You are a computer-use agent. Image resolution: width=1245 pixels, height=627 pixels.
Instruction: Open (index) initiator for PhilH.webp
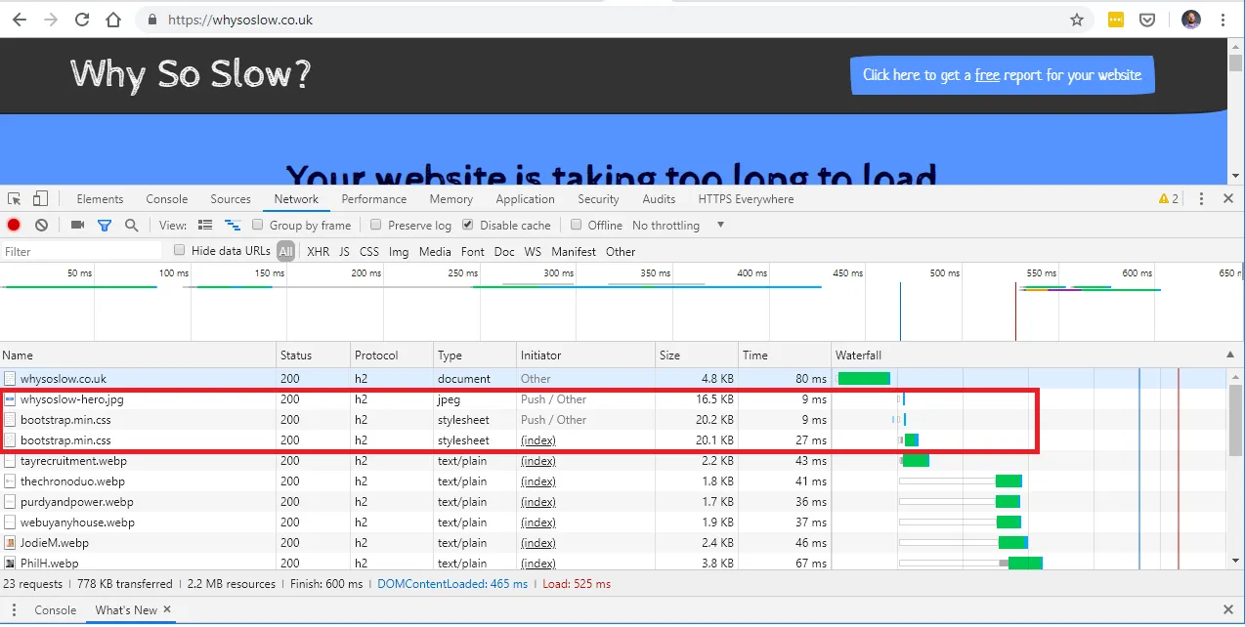click(538, 564)
